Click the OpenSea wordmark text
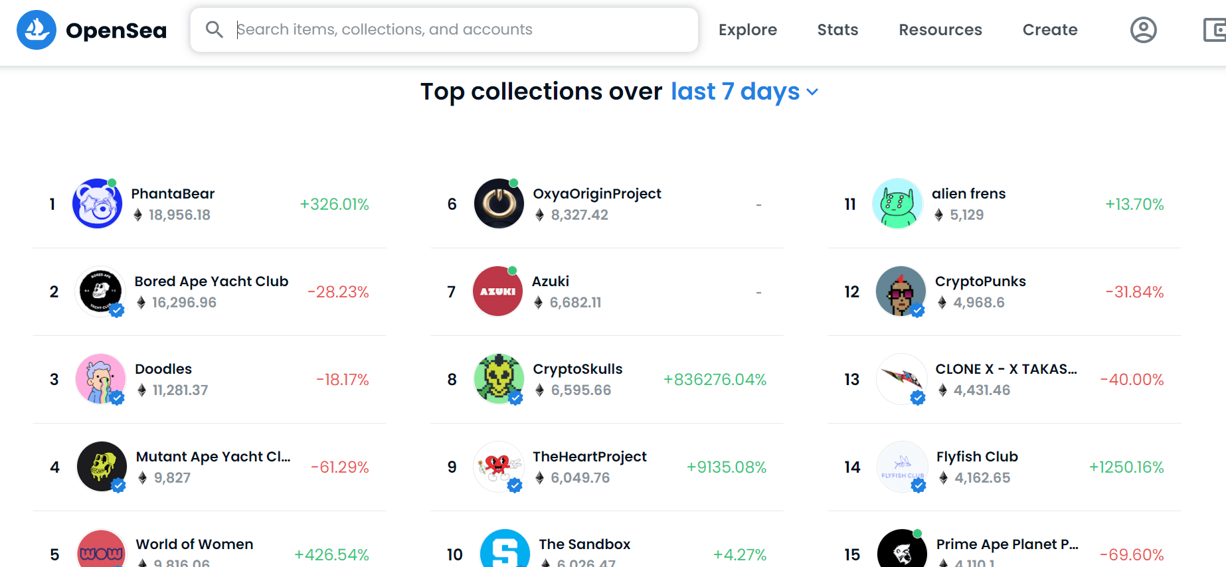 pos(116,31)
